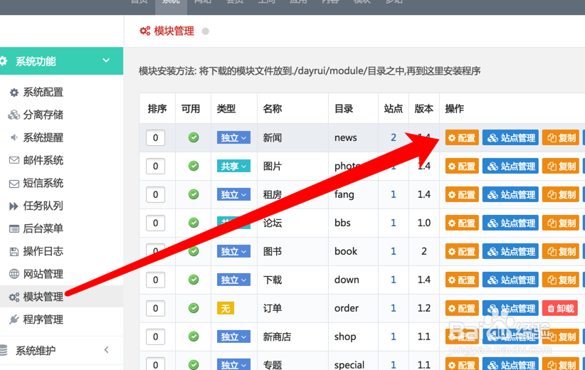Click the 无 type label for 订单
This screenshot has width=585, height=370.
pos(226,308)
